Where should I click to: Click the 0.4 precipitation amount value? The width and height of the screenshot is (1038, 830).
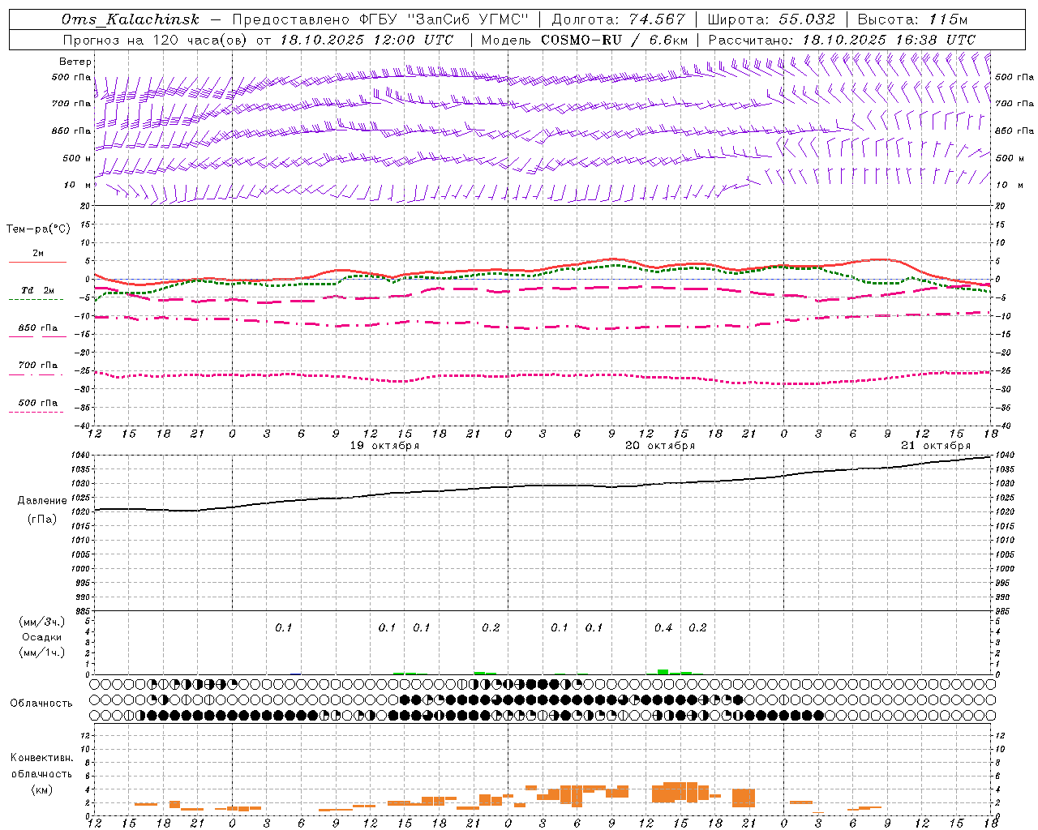pos(663,627)
